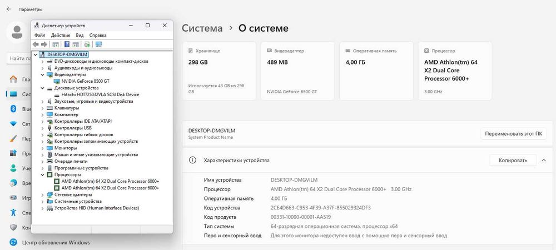Select NVIDIA GeForce 8500 GT device
556x250 pixels.
coord(86,81)
